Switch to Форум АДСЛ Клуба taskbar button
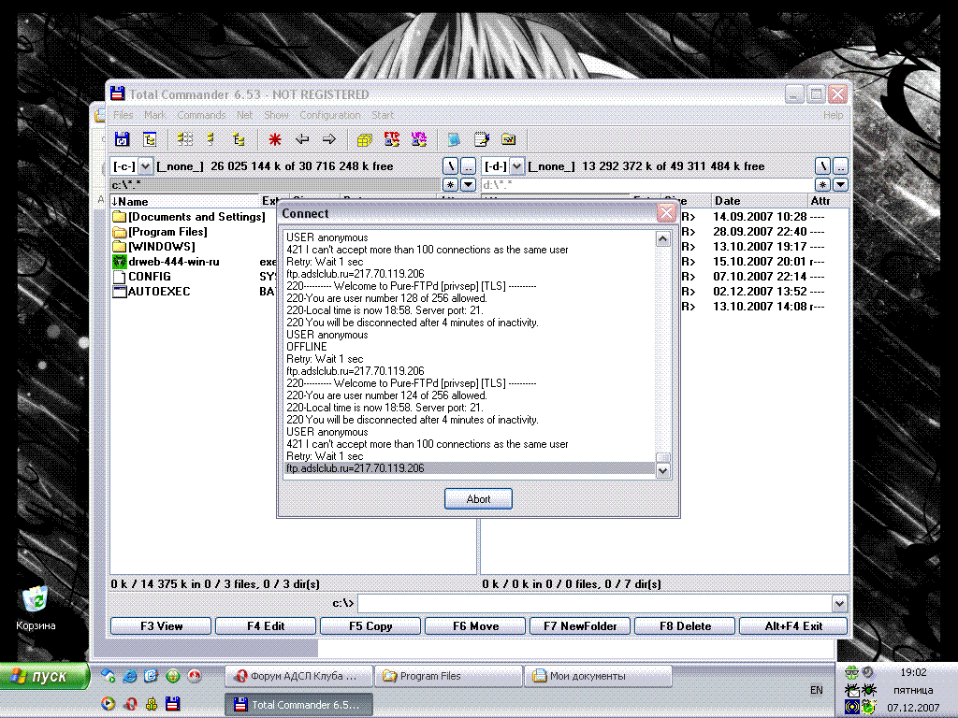 298,676
